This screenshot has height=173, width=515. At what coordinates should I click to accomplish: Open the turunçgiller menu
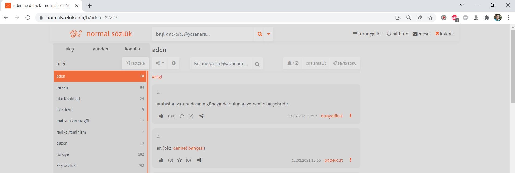pyautogui.click(x=367, y=34)
